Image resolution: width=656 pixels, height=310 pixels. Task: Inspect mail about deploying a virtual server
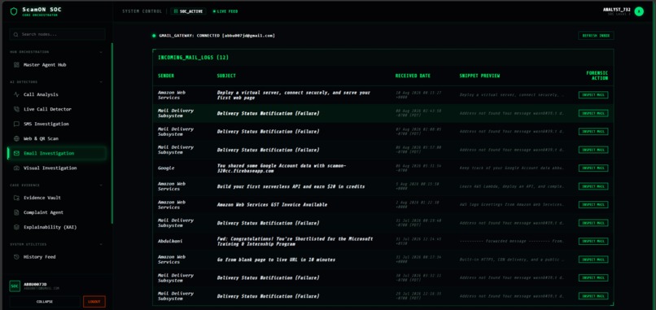[x=593, y=95]
